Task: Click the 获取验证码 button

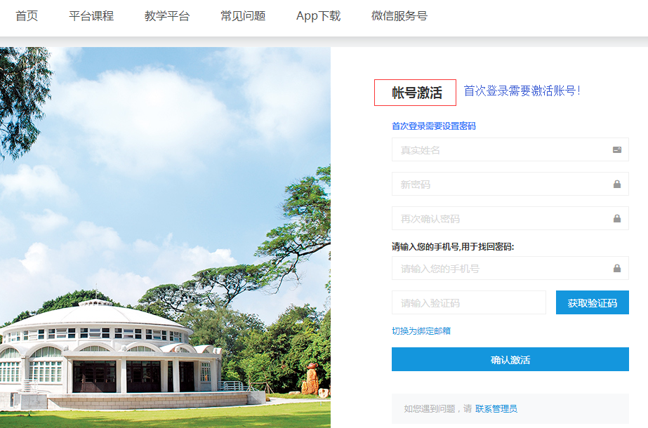Action: click(x=593, y=302)
